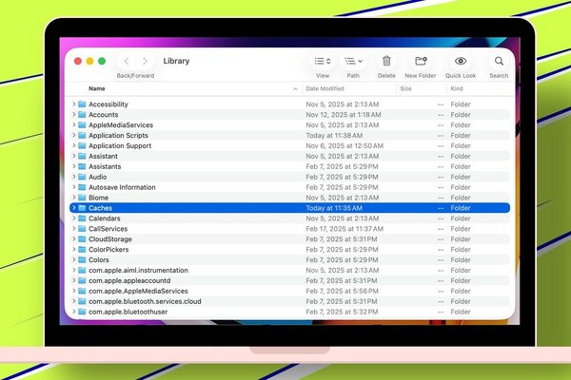This screenshot has height=380, width=571.
Task: Select the Accounts folder icon
Action: (82, 115)
